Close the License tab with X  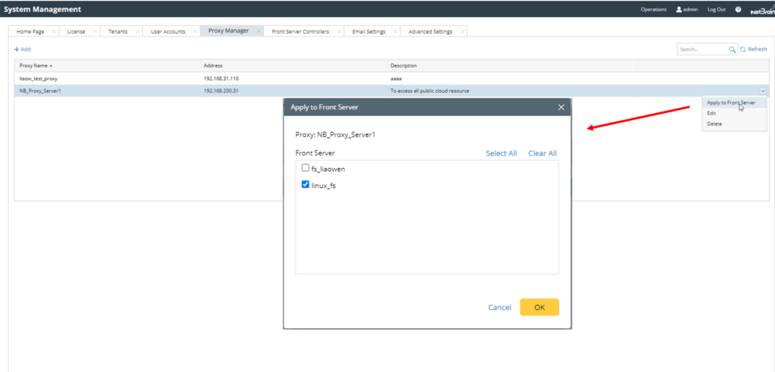coord(94,31)
